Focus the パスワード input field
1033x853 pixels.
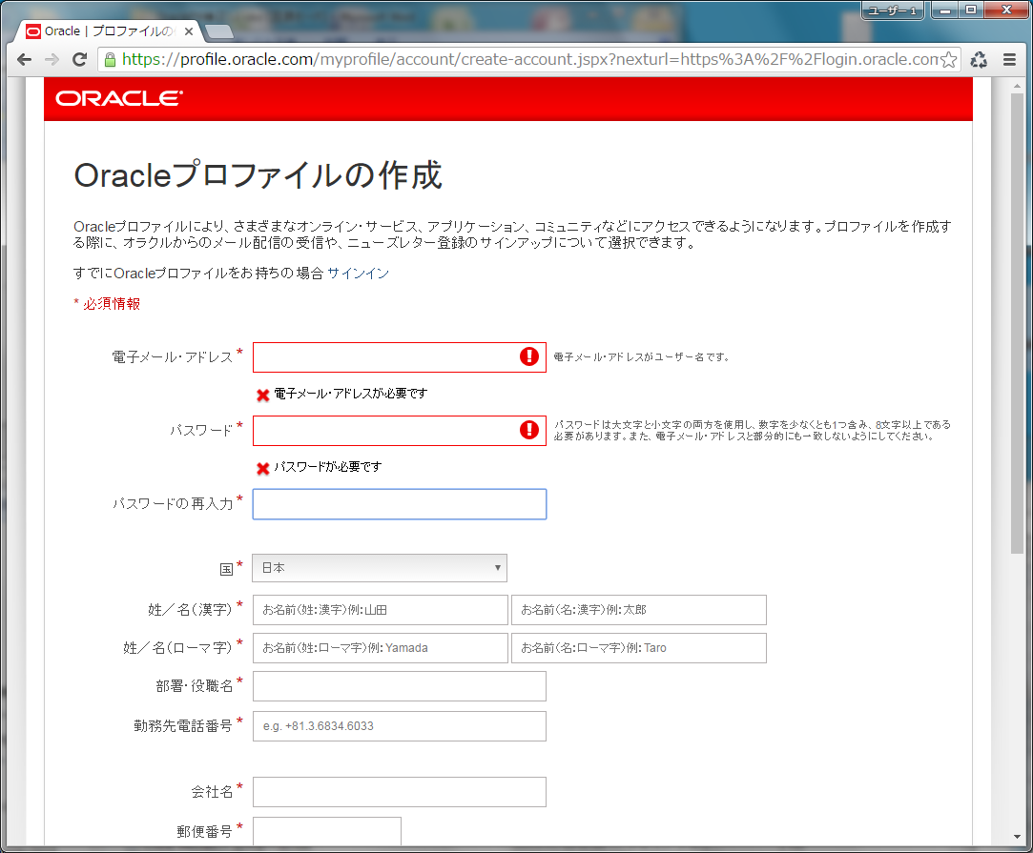click(400, 431)
